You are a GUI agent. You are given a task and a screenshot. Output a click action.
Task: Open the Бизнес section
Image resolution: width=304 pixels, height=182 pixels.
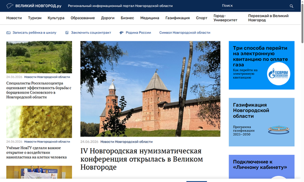coord(127,18)
